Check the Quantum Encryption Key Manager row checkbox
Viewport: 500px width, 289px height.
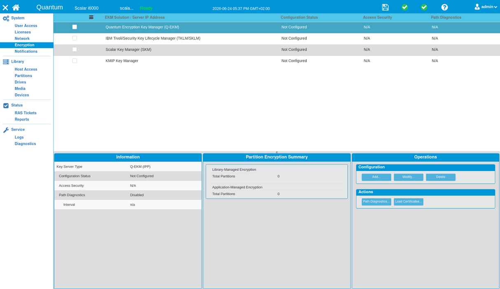point(75,27)
